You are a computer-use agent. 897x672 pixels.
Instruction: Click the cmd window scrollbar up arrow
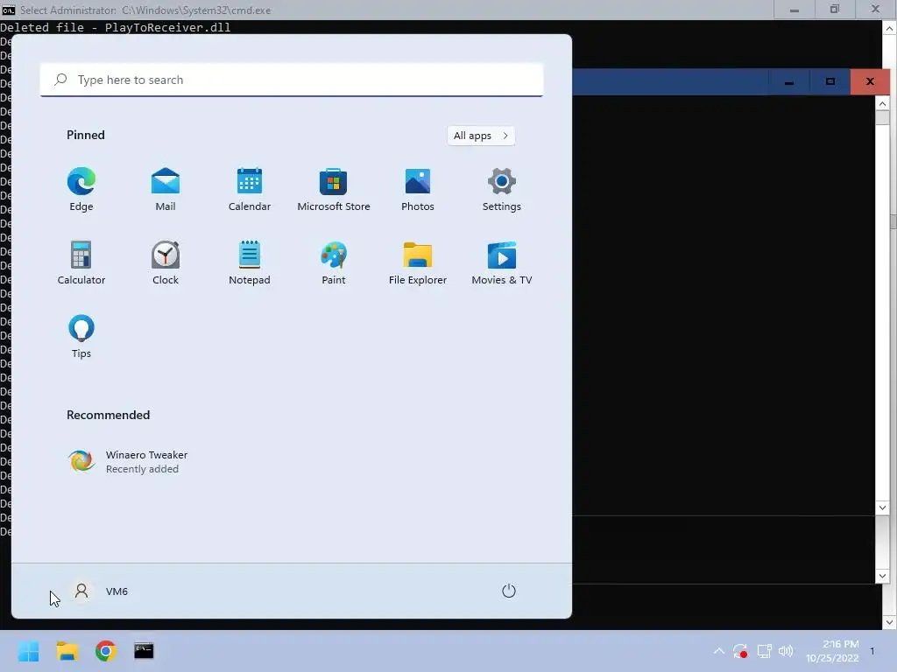click(890, 27)
